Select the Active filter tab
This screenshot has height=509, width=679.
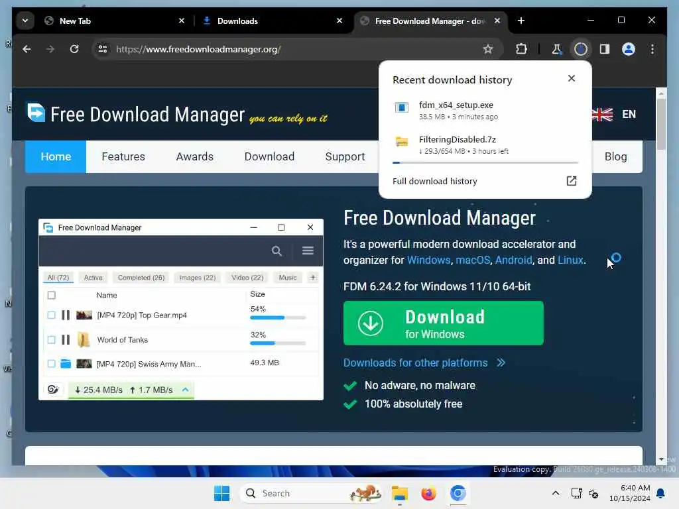(93, 278)
